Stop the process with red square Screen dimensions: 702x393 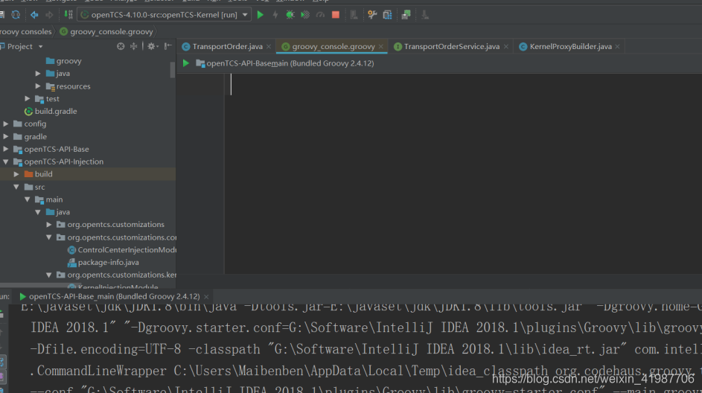335,15
